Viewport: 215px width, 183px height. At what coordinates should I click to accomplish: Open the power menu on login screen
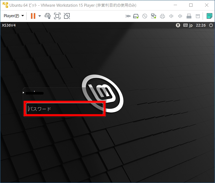coord(211,25)
